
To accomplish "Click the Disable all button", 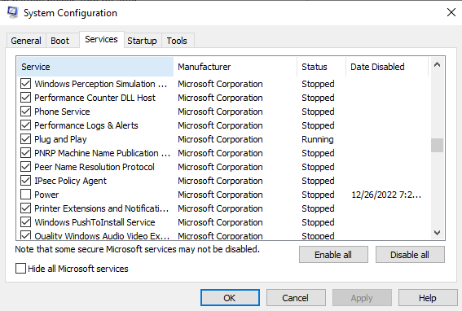I will point(410,255).
